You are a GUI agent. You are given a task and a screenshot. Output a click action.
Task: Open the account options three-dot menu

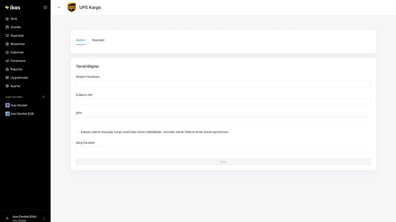[x=44, y=218]
